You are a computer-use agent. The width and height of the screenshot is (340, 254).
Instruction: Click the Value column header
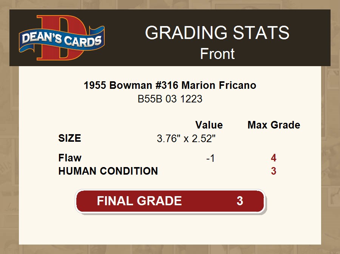[209, 125]
